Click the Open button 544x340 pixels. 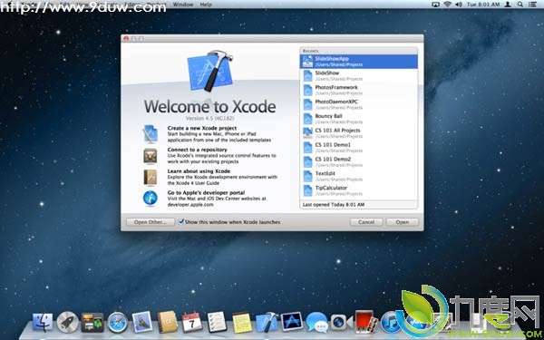402,222
